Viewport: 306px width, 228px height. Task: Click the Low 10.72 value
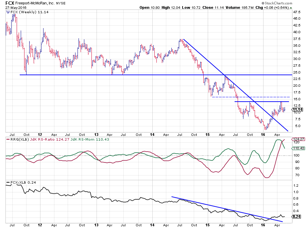pyautogui.click(x=191, y=7)
